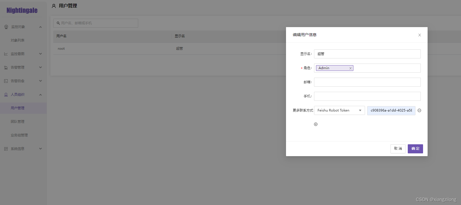Click the 系统信息 grid icon
Screen dimensions: 461x205
(x=6, y=149)
